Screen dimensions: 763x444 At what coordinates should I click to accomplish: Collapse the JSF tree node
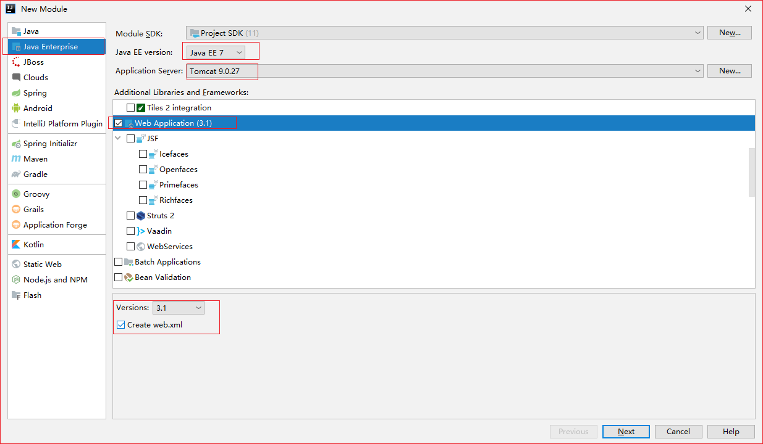(x=119, y=139)
